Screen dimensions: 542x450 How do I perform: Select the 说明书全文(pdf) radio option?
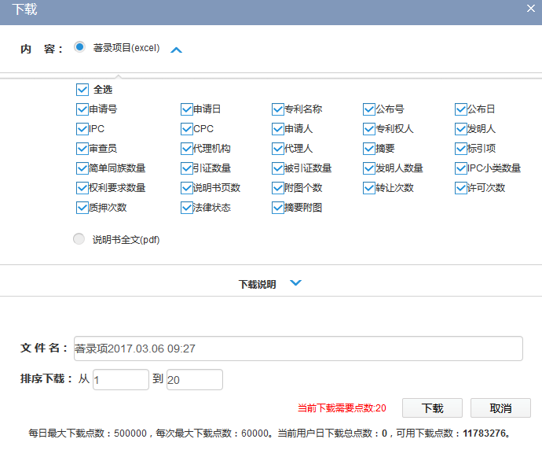click(79, 239)
